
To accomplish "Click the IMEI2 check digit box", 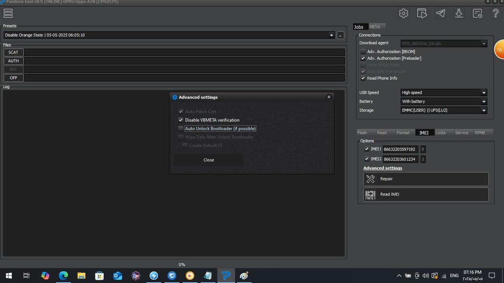I will coord(423,159).
